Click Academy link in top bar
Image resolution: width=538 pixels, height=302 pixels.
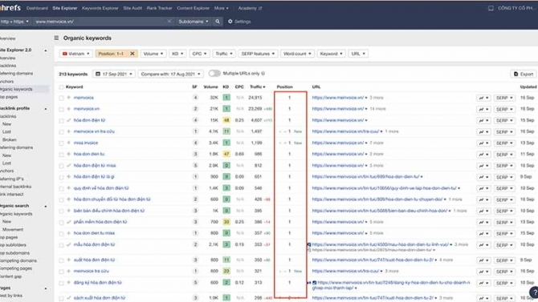[250, 8]
